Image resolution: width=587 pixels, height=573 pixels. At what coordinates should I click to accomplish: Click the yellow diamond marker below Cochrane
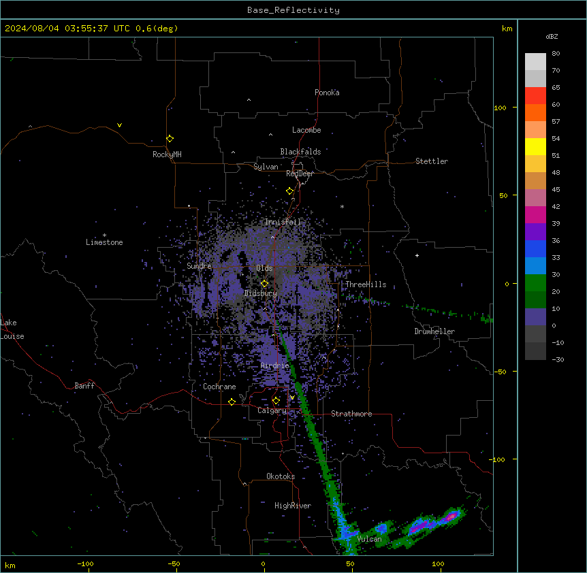coord(232,402)
